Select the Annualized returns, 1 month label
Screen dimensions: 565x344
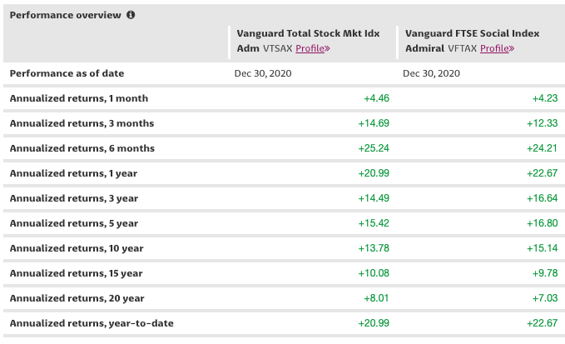(x=79, y=98)
